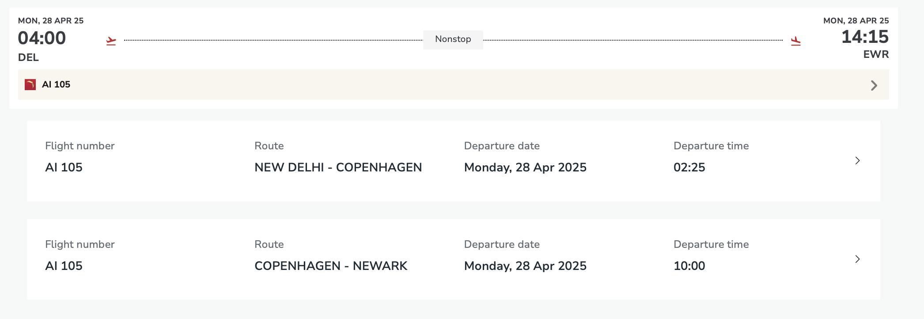924x319 pixels.
Task: Click the takeoff plane icon beside DEL
Action: click(x=111, y=41)
